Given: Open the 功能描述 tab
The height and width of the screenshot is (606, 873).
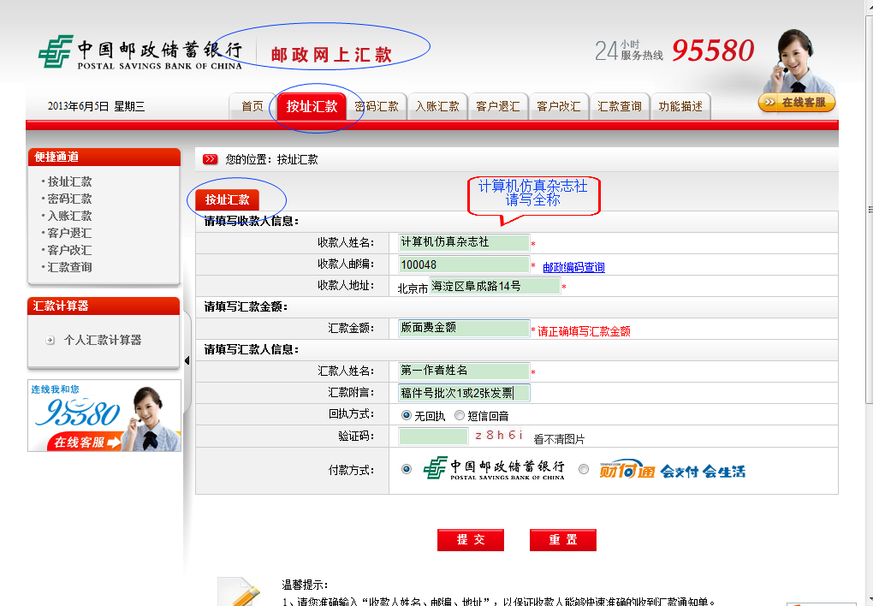Looking at the screenshot, I should coord(680,106).
